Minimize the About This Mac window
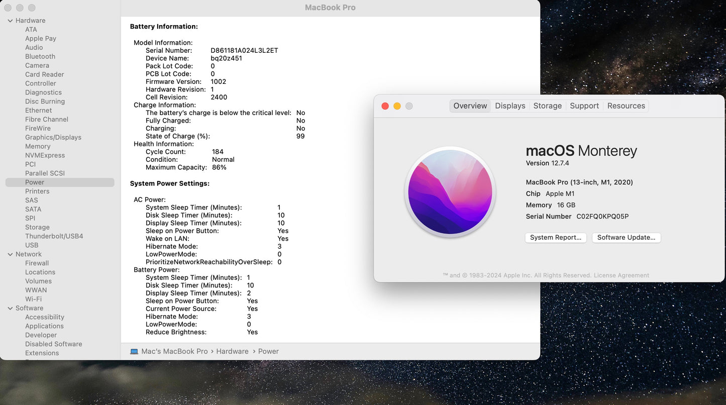 pyautogui.click(x=397, y=106)
